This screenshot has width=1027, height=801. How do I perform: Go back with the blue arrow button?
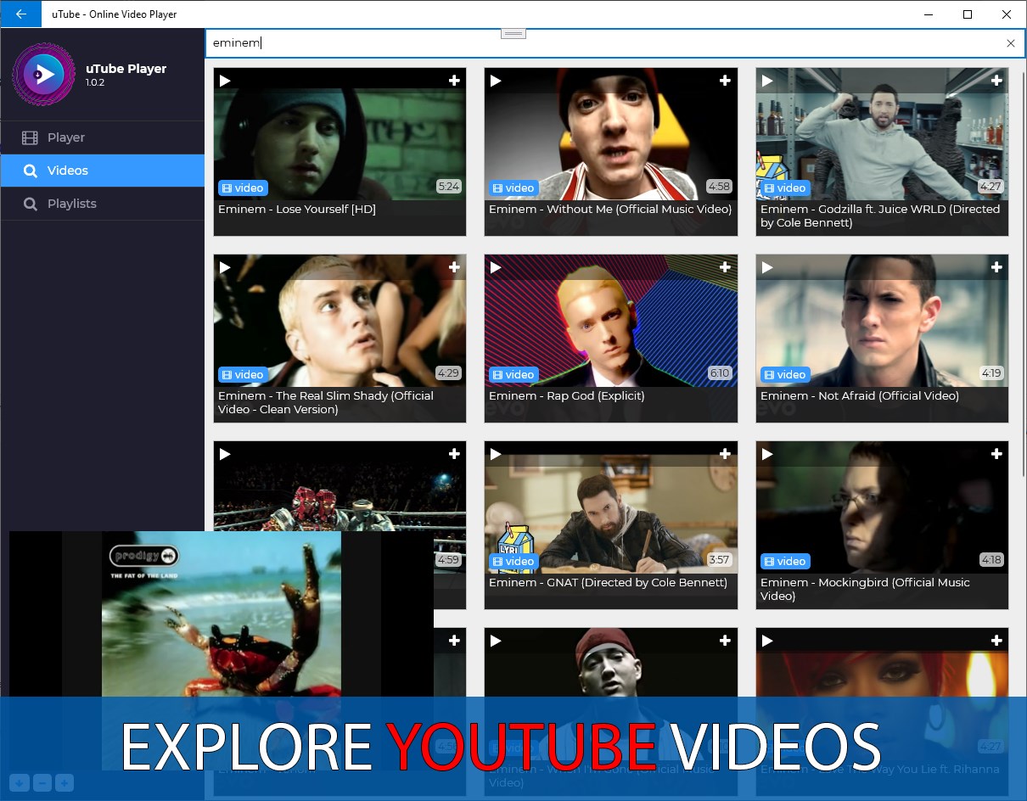click(x=20, y=14)
